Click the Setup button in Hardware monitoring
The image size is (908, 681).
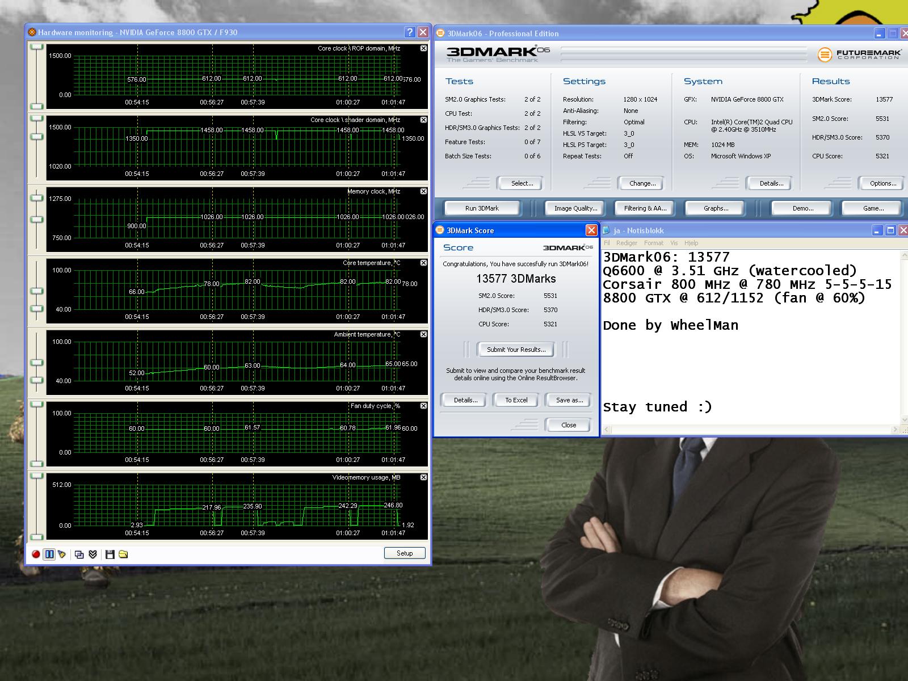coord(405,553)
